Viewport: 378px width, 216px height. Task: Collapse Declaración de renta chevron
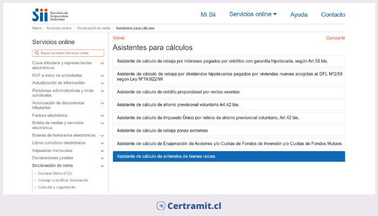102,166
